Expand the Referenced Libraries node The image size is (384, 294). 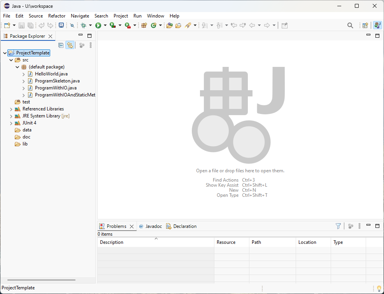(11, 109)
